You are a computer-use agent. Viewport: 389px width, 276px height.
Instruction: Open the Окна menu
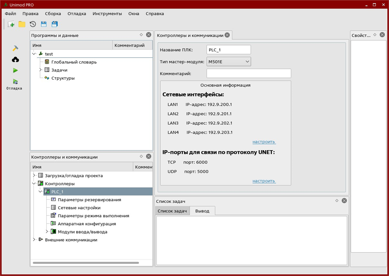point(134,14)
